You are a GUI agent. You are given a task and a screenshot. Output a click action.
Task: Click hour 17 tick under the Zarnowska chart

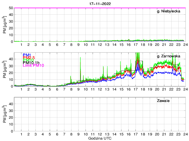tap(135, 89)
